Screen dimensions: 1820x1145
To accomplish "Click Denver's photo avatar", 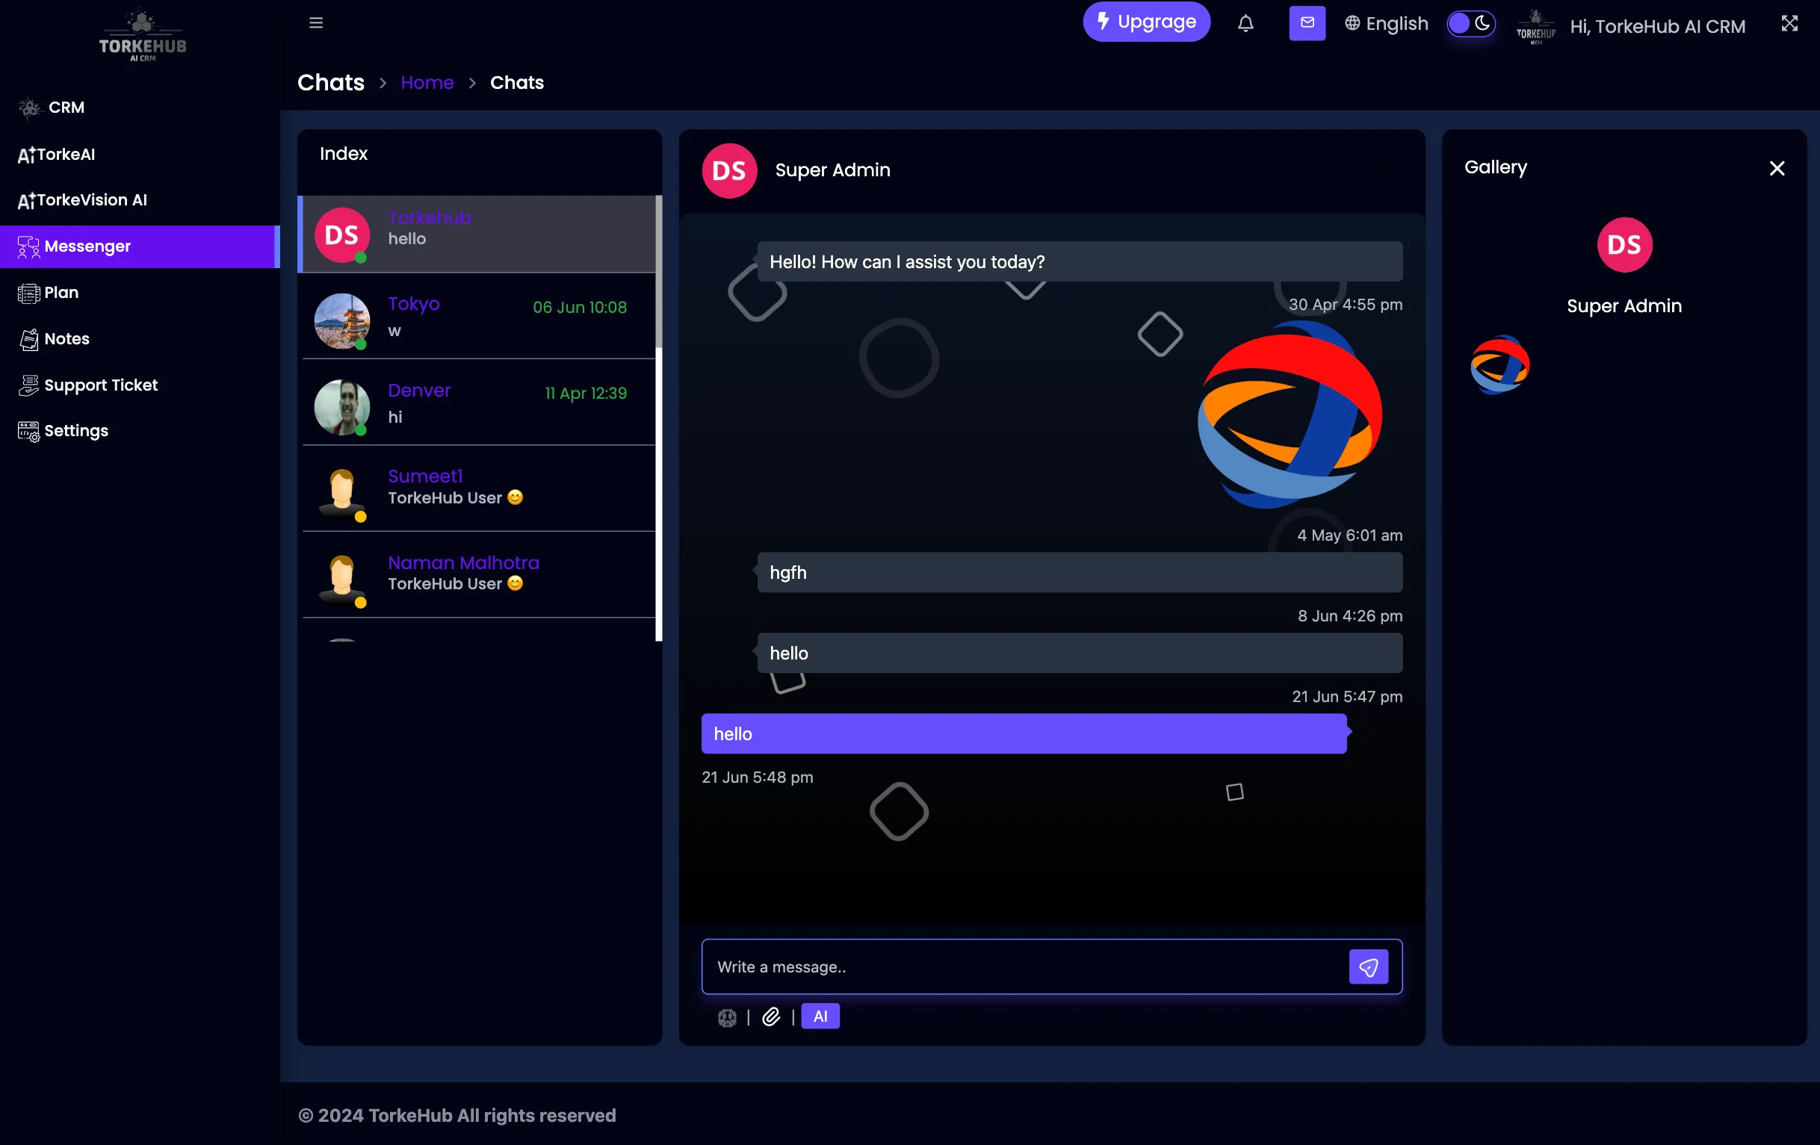I will [341, 407].
